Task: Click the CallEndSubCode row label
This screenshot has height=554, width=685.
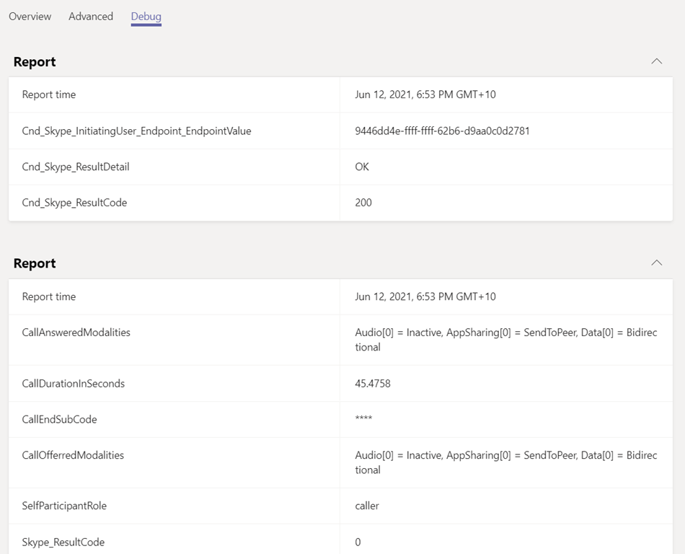Action: click(x=59, y=419)
